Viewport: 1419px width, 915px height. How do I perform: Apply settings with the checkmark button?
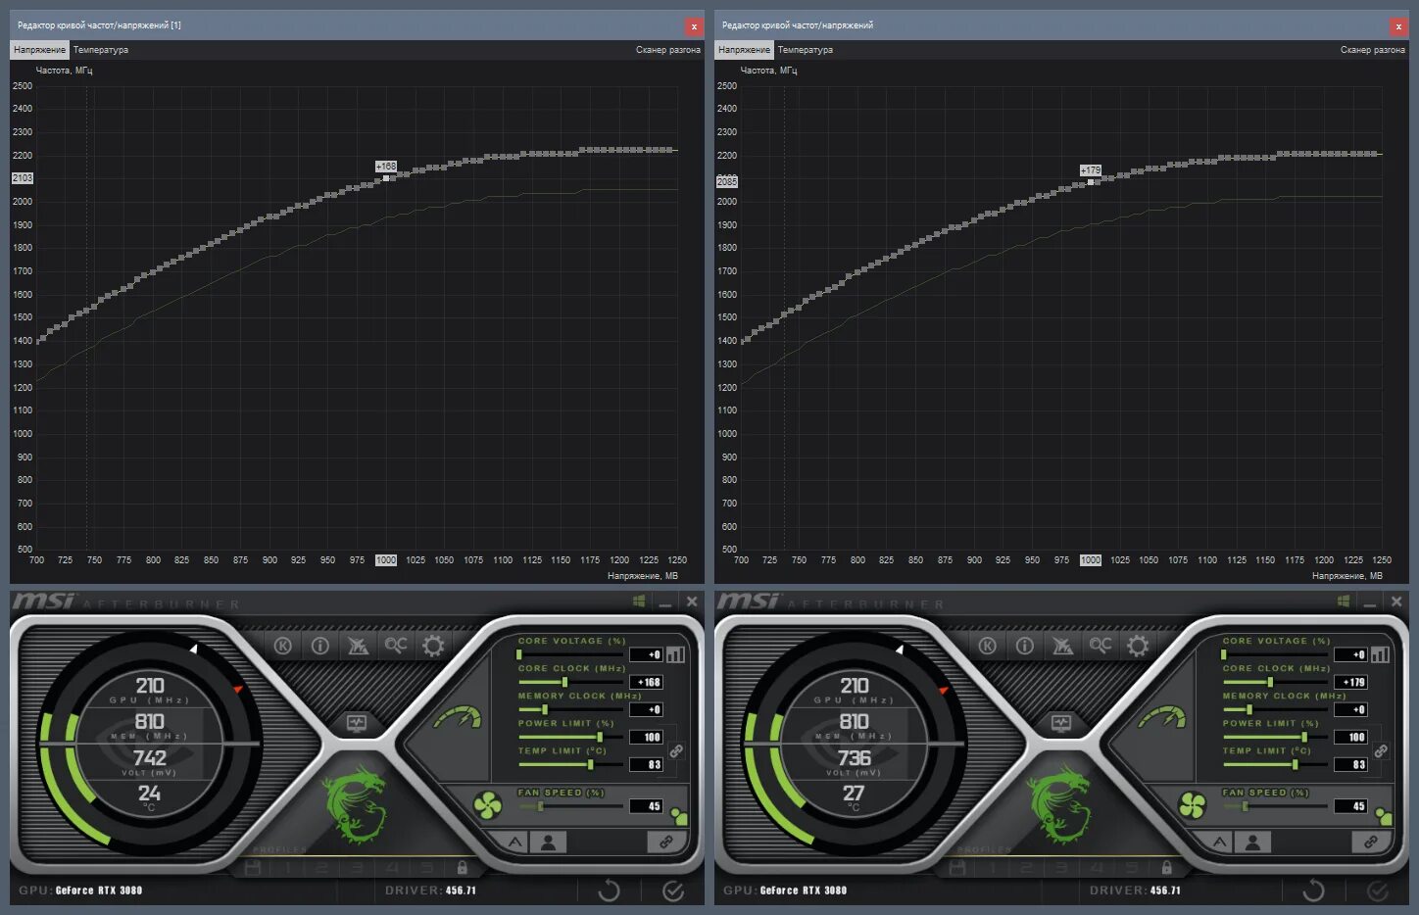(x=674, y=891)
